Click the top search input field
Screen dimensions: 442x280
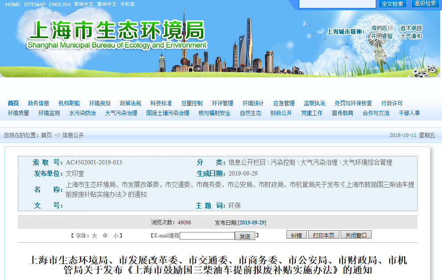point(337,4)
